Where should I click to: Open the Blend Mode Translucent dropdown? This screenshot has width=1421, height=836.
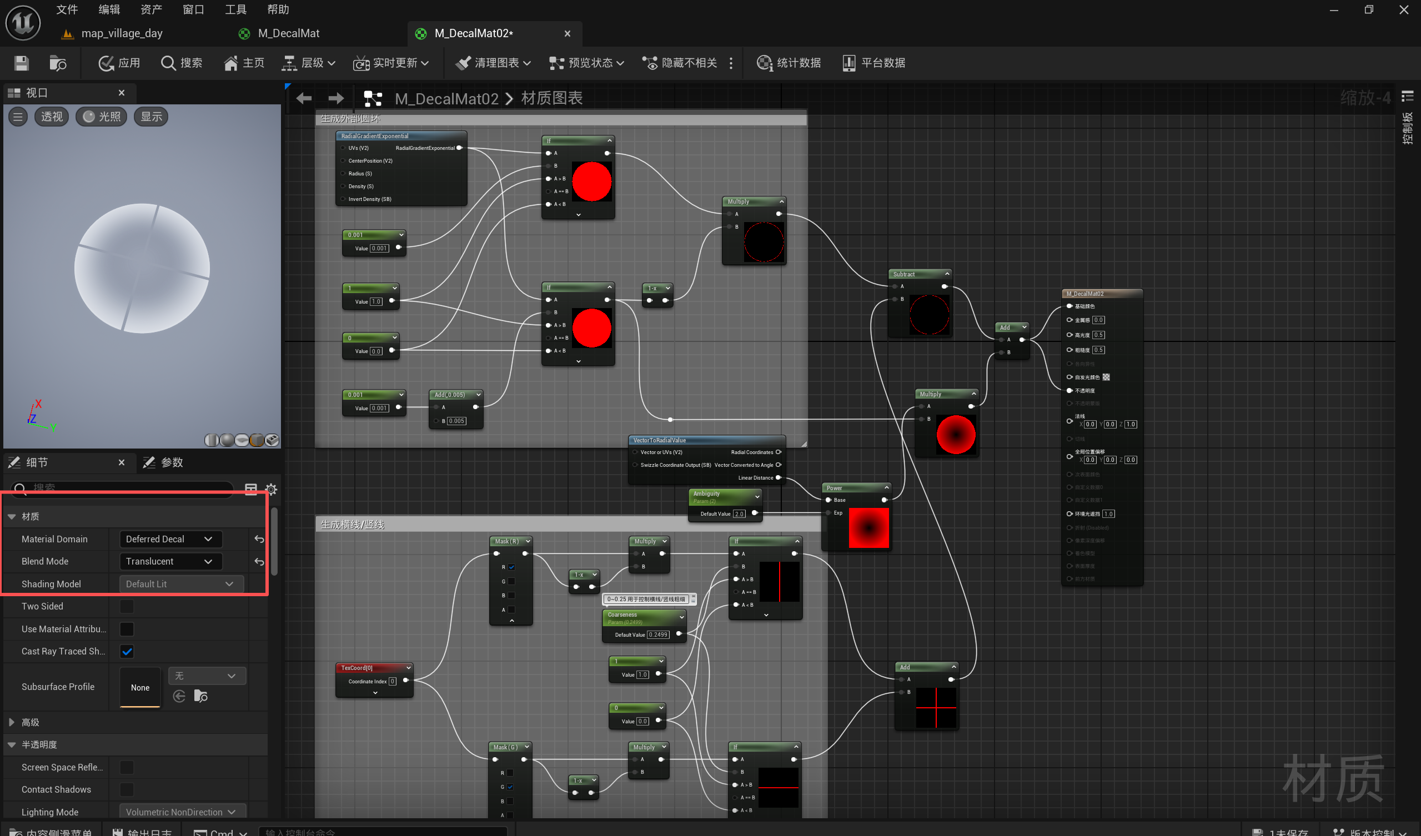tap(170, 562)
